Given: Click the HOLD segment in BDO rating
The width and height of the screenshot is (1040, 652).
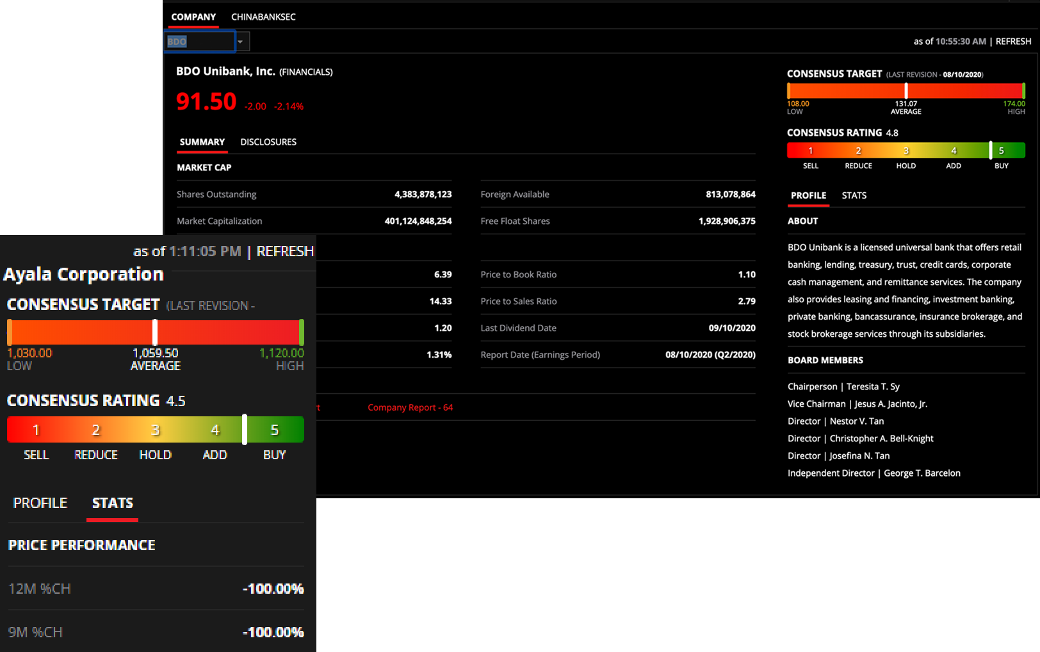Looking at the screenshot, I should coord(906,151).
